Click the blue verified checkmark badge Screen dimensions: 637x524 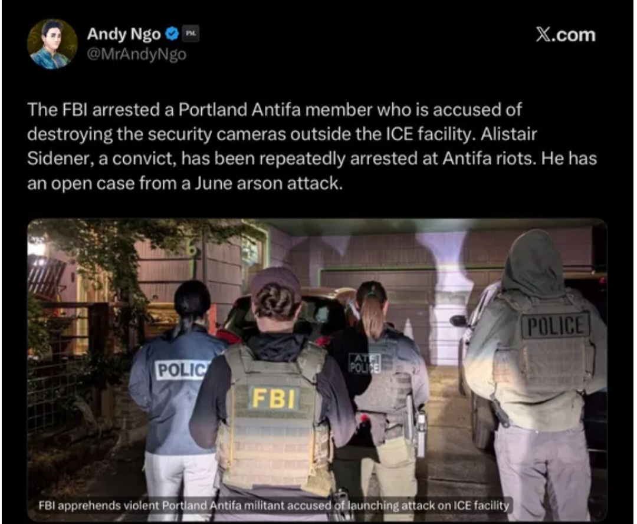coord(173,34)
